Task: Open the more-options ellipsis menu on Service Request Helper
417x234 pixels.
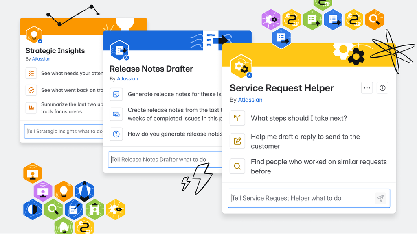Action: tap(367, 88)
